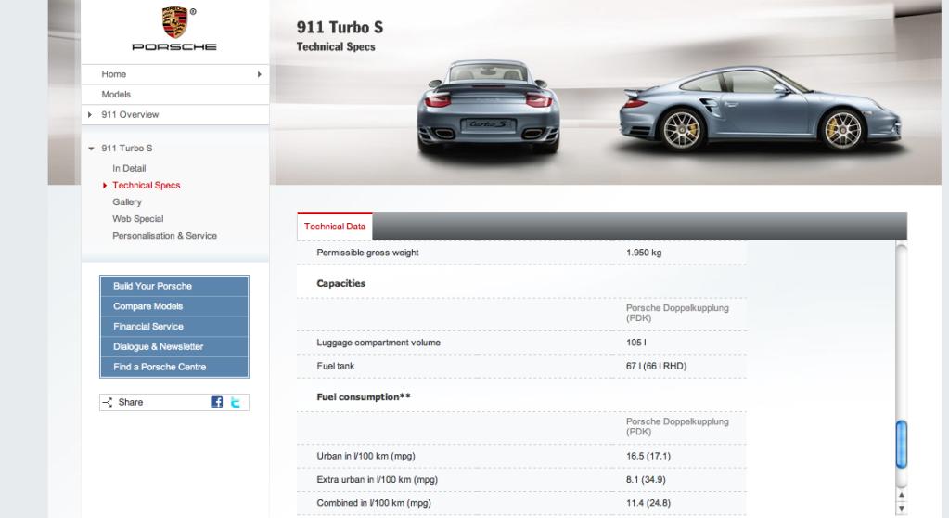The image size is (949, 518).
Task: Collapse the 911 Turbo S section arrow
Action: [91, 148]
